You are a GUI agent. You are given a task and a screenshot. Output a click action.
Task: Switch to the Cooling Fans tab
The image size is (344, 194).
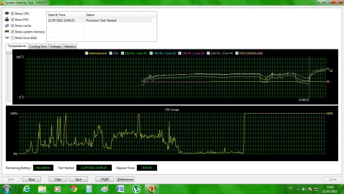(x=38, y=46)
